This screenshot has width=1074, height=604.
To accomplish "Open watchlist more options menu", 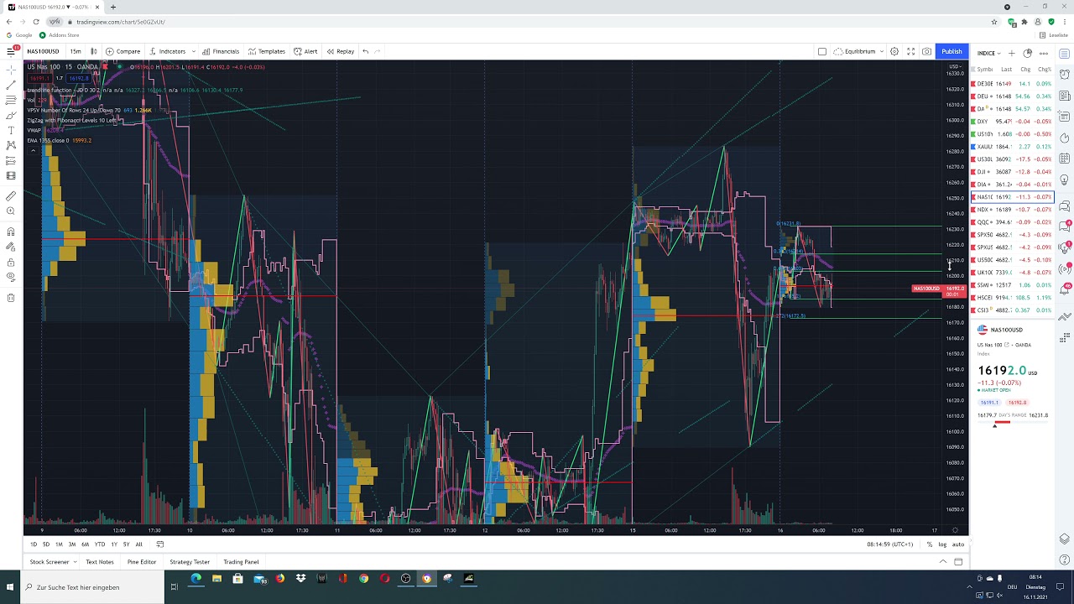I will point(1043,53).
